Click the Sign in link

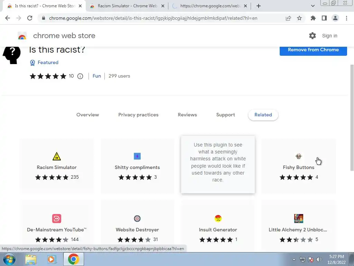[329, 36]
